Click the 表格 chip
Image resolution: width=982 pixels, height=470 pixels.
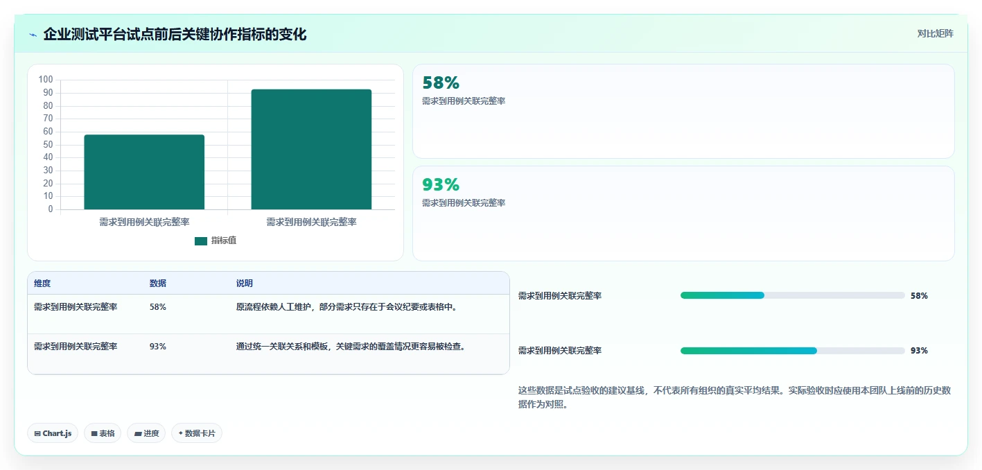(x=103, y=433)
